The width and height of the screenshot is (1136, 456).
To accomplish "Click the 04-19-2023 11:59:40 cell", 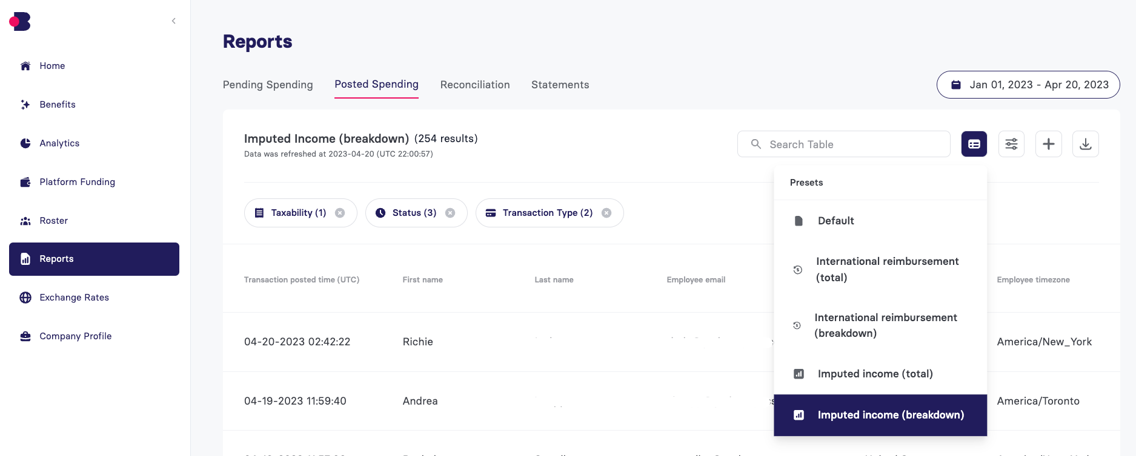I will click(295, 401).
